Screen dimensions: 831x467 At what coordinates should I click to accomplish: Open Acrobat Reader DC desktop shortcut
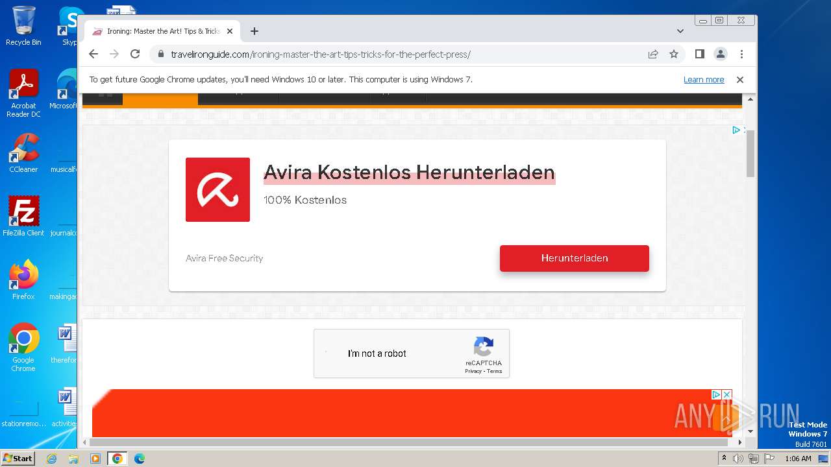click(23, 93)
